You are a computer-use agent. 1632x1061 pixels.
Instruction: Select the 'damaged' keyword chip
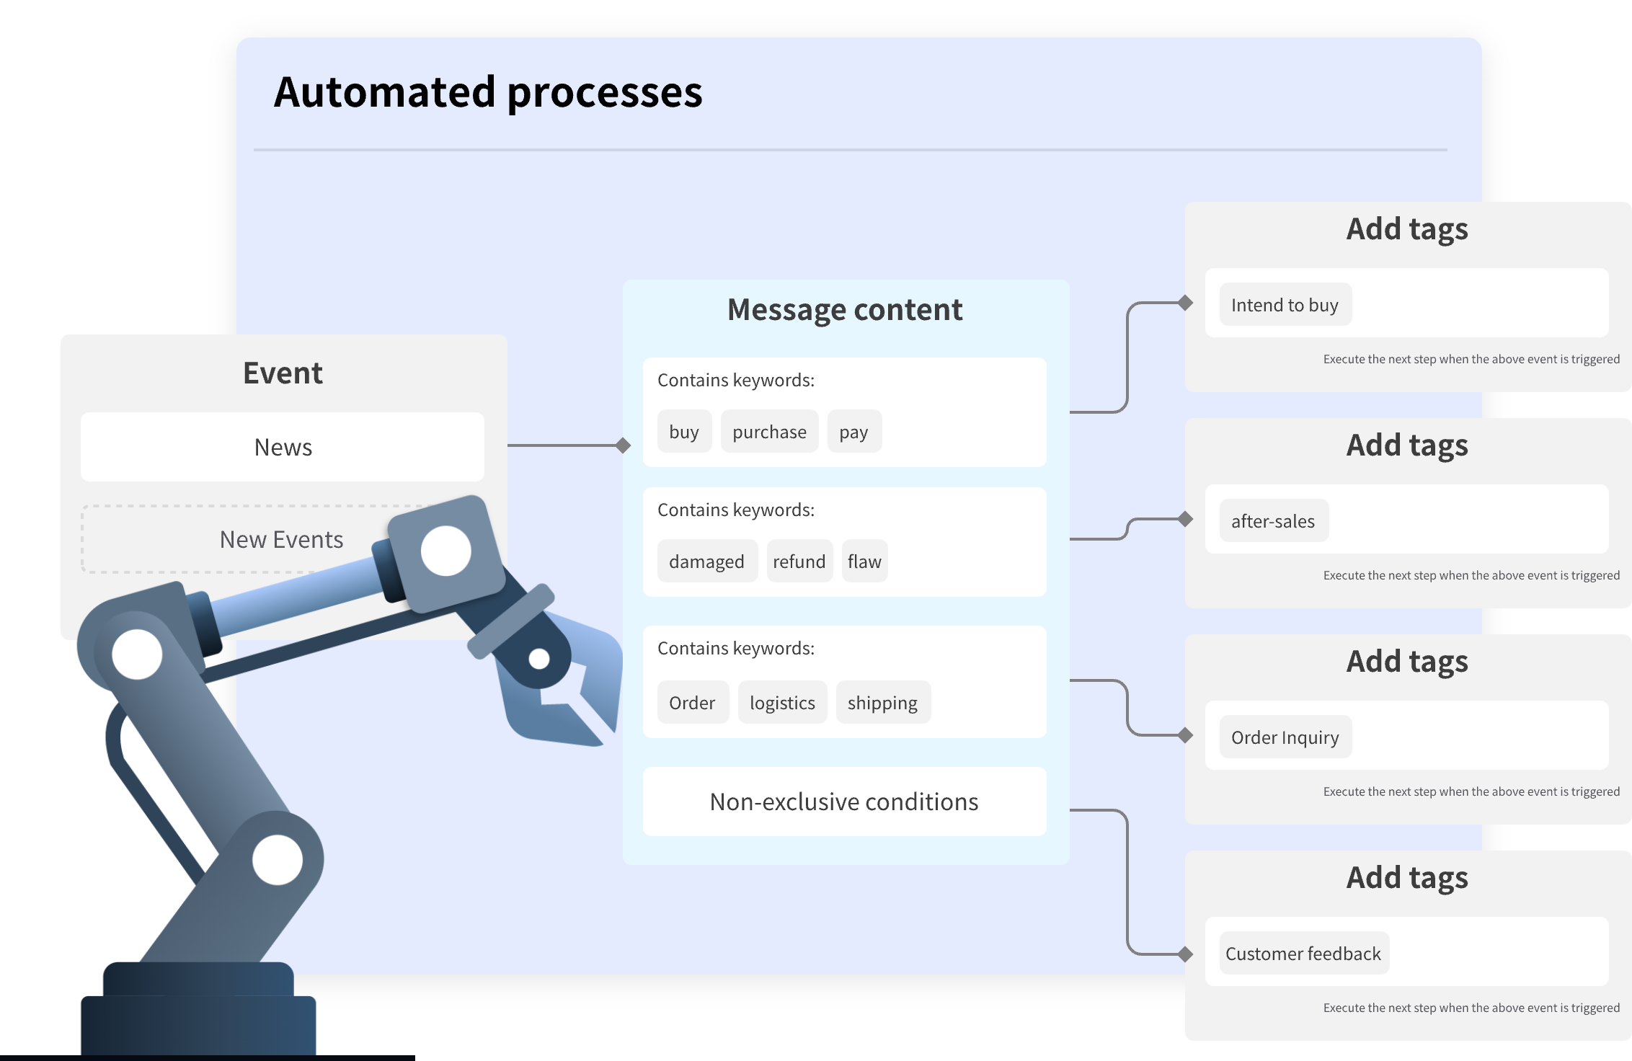coord(706,561)
